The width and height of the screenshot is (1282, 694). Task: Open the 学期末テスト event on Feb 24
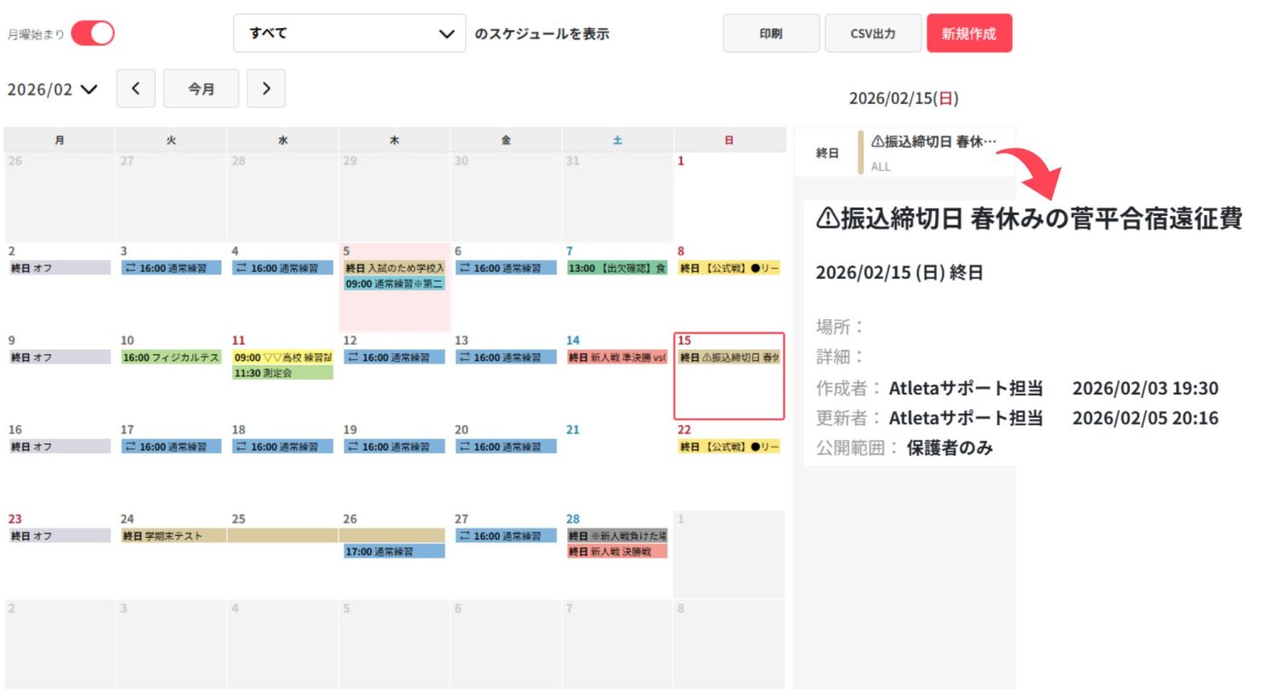[171, 536]
